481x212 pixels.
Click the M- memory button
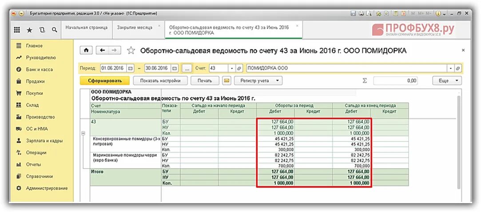coord(429,13)
